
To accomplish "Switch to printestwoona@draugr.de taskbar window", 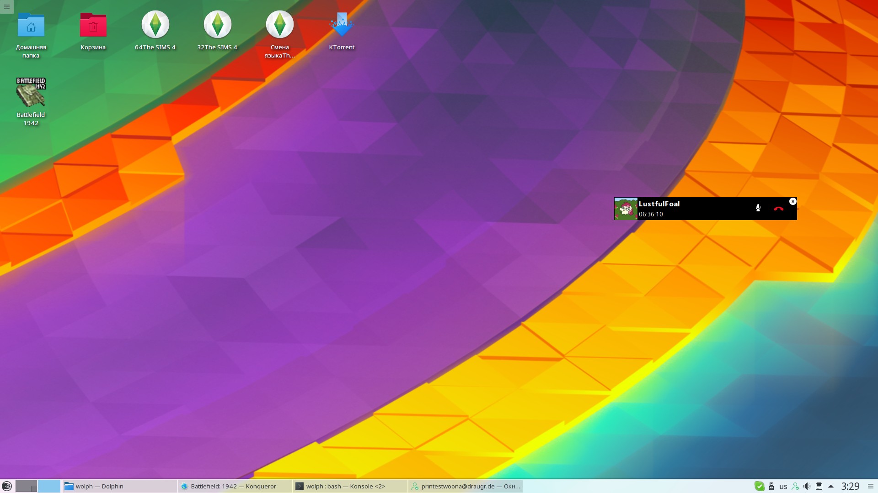I will (x=466, y=486).
